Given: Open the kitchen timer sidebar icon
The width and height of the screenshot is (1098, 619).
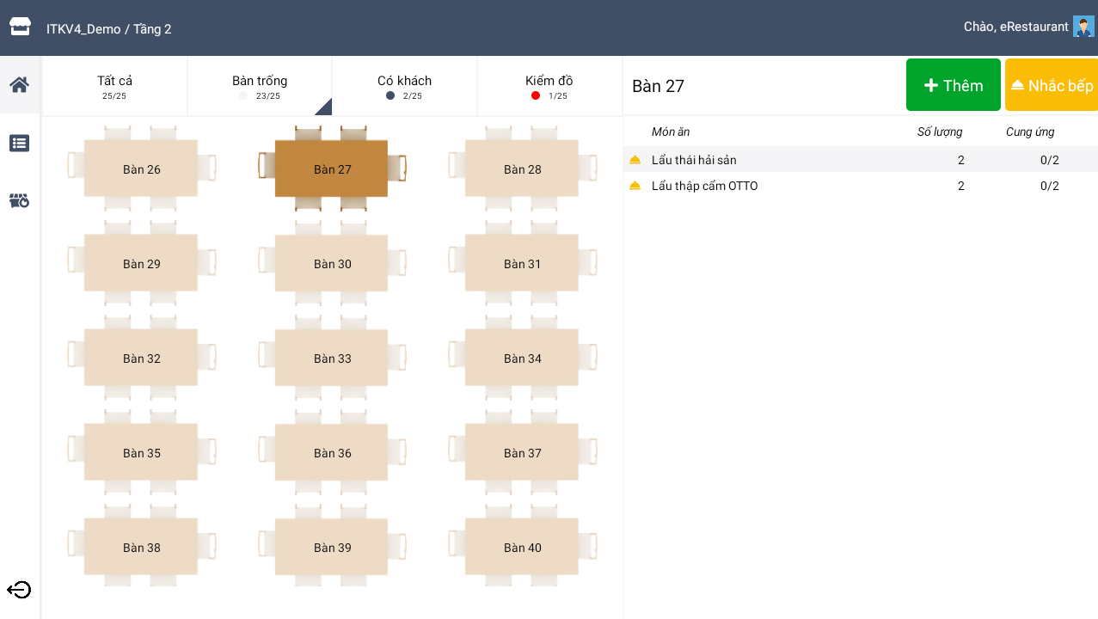Looking at the screenshot, I should [20, 200].
